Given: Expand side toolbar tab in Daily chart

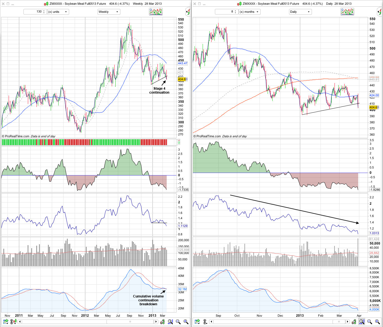Looking at the screenshot, I should click(380, 12).
